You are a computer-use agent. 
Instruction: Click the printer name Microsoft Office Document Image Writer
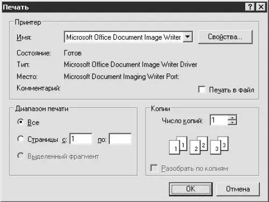124,37
